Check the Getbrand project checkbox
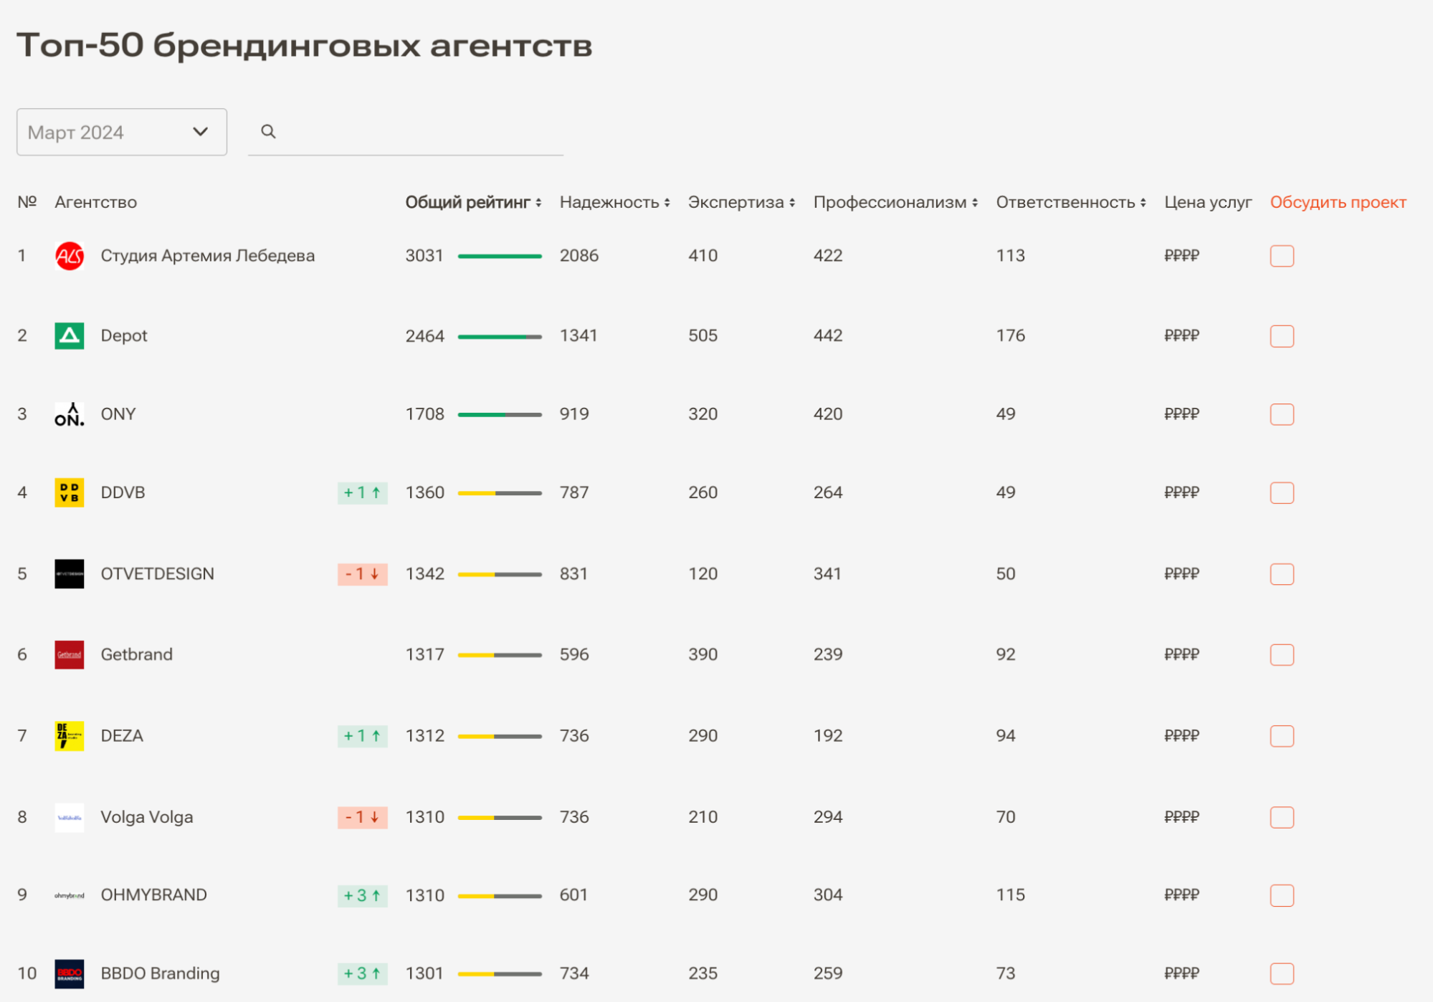This screenshot has height=1002, width=1433. (1282, 654)
